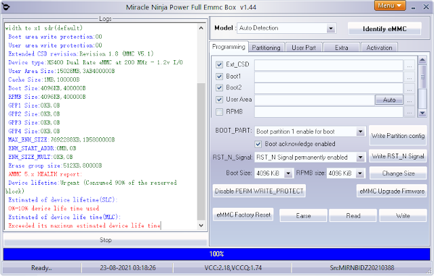
Task: Click the RPMB file path field
Action: [x=328, y=112]
